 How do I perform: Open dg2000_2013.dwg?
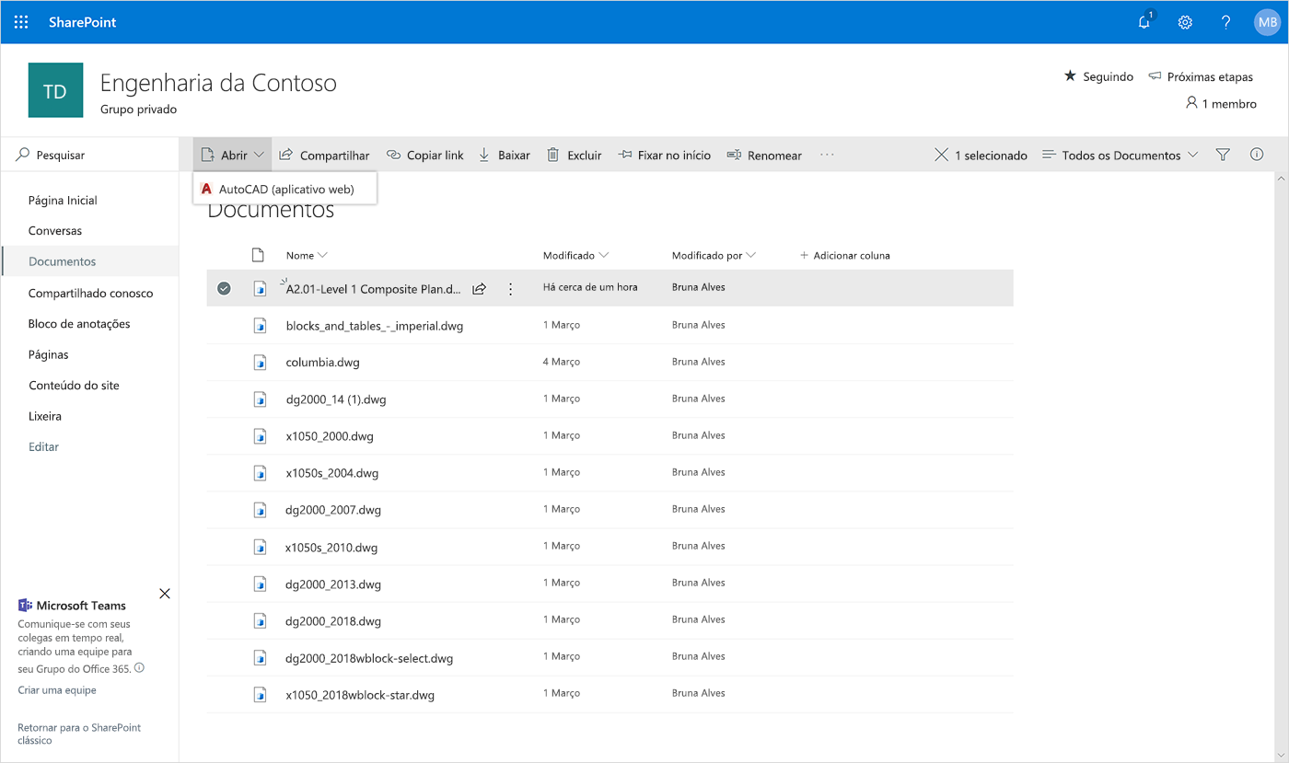pos(333,584)
